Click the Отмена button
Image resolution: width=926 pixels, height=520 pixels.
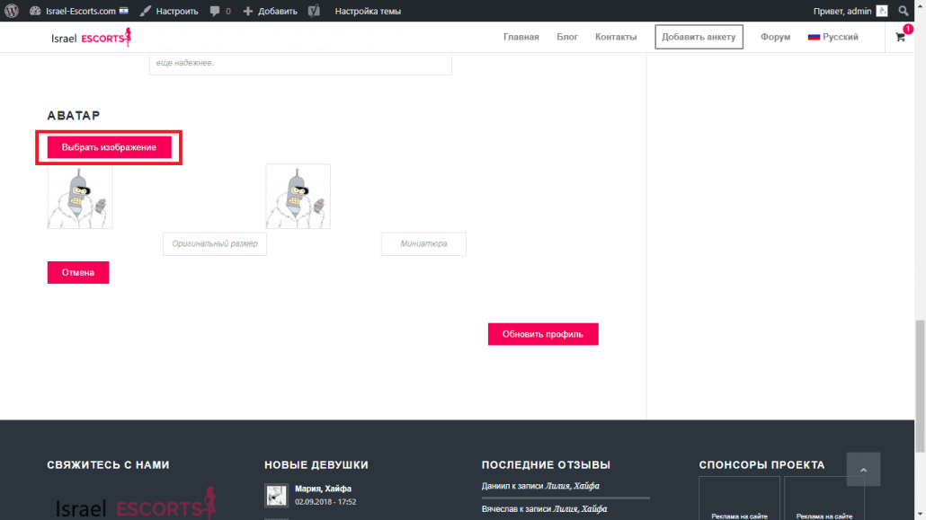78,272
